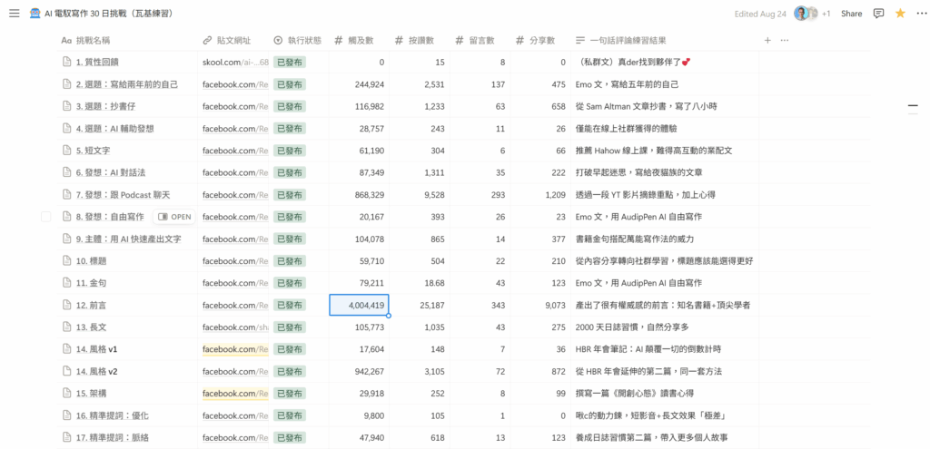Open the table column options ellipsis
The image size is (930, 449).
point(785,40)
